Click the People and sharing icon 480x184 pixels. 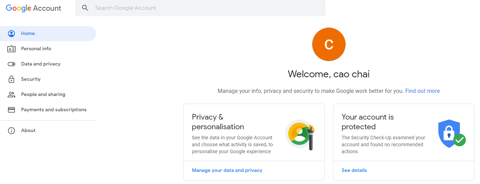click(11, 95)
